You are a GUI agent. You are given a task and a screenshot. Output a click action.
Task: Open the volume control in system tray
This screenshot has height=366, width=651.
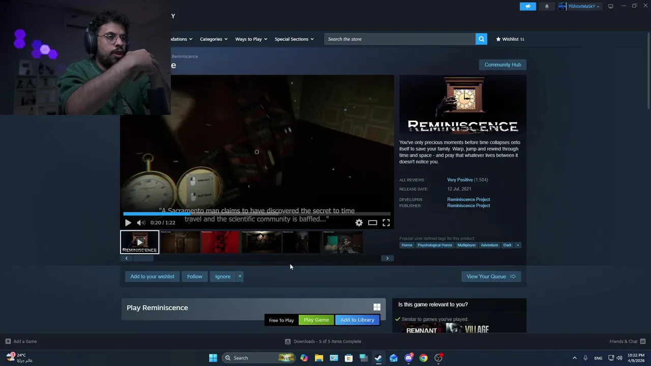coord(619,358)
